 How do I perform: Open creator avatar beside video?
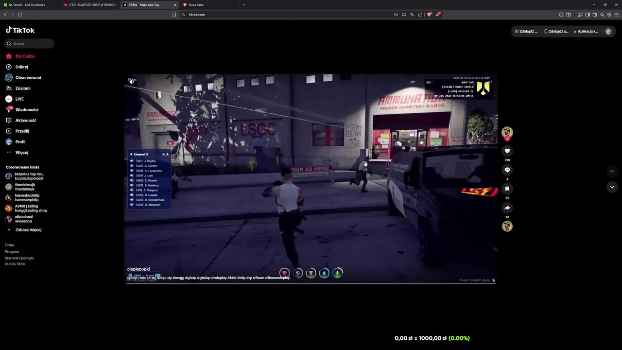507,132
